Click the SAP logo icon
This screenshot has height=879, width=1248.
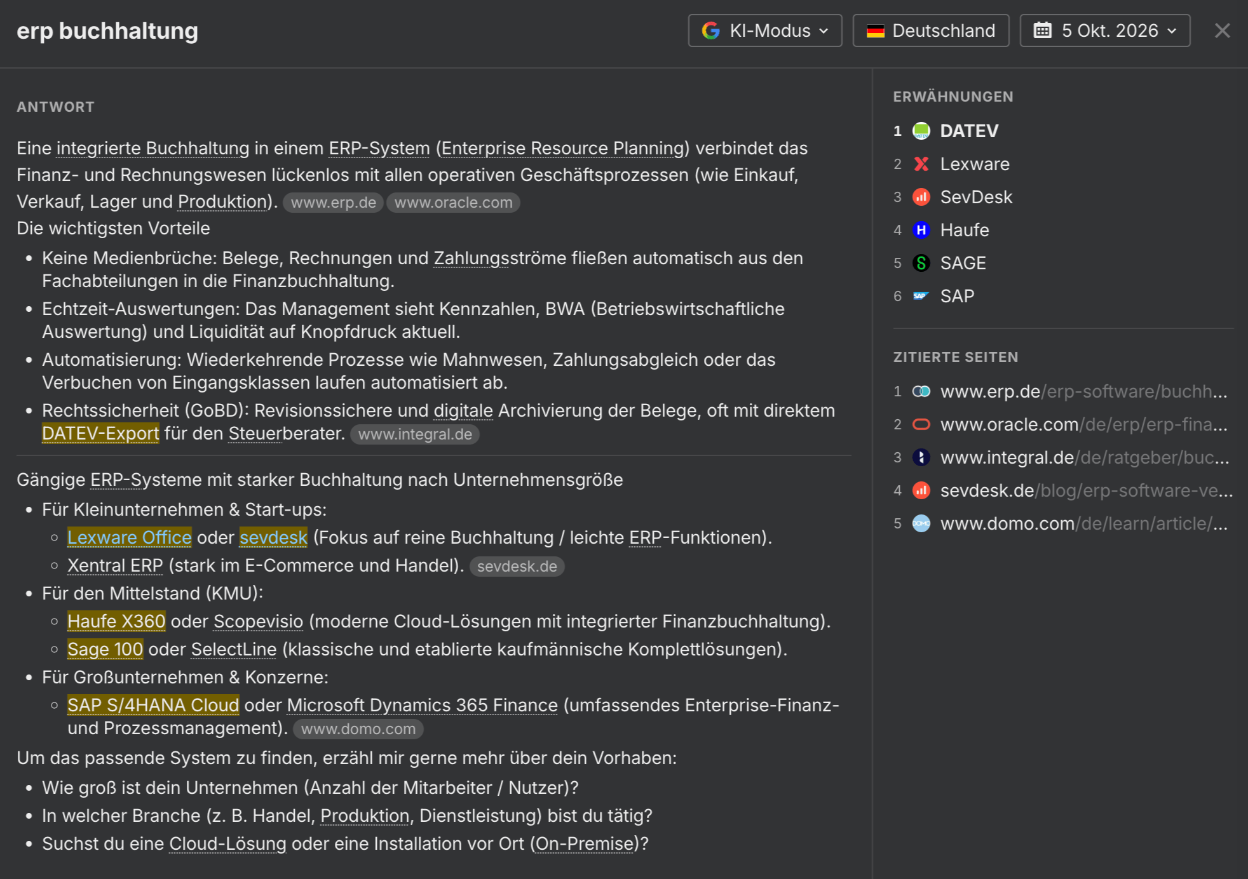(921, 296)
